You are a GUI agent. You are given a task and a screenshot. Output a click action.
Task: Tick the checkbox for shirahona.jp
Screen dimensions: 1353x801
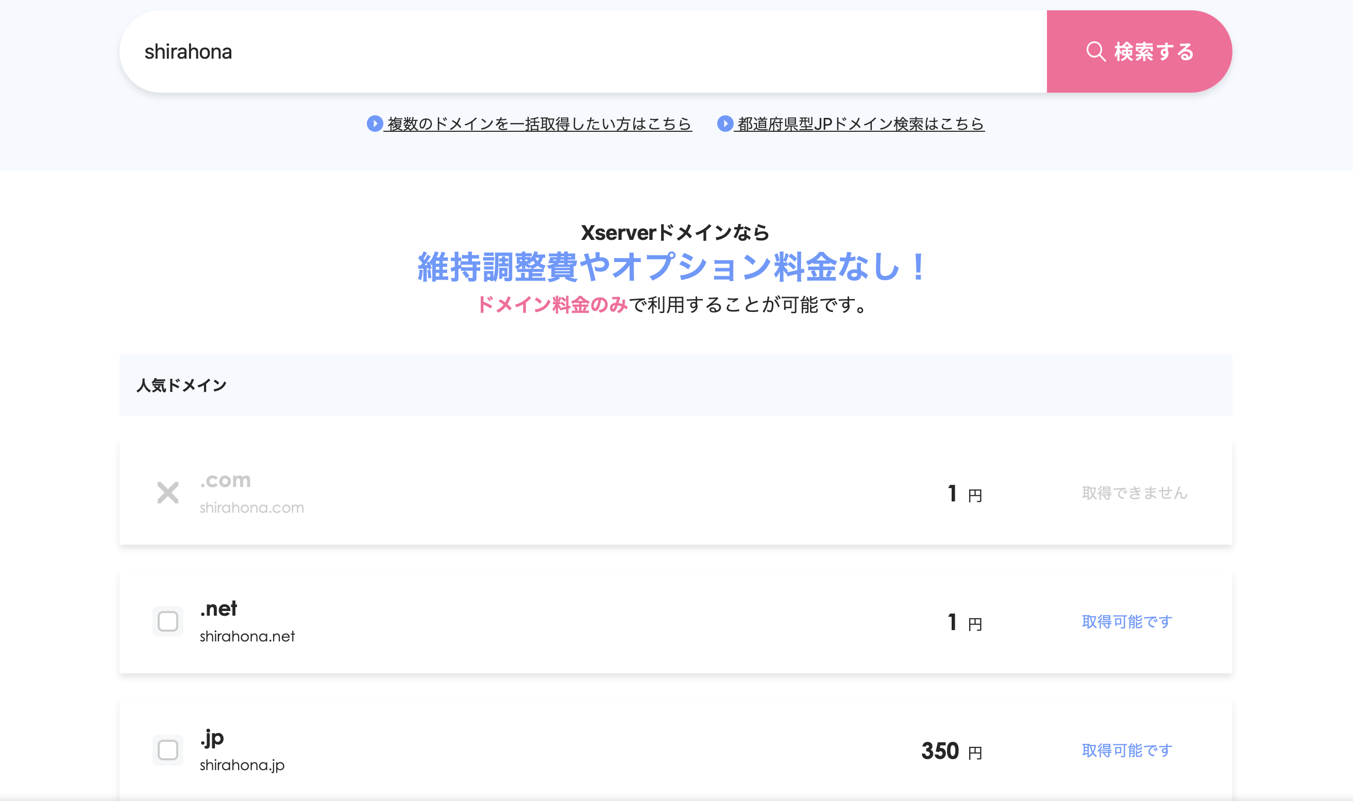click(168, 750)
